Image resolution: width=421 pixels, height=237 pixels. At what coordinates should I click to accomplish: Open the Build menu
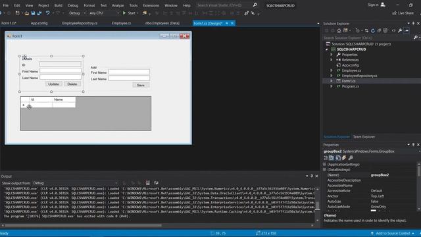pyautogui.click(x=59, y=5)
